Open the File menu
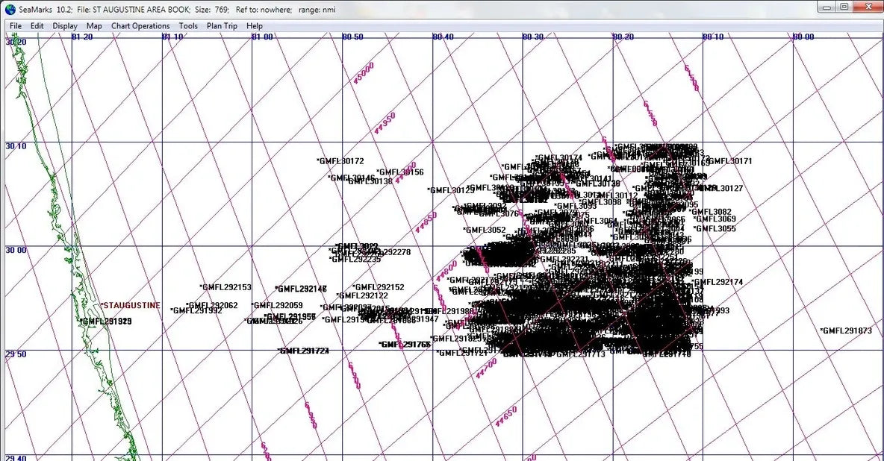The width and height of the screenshot is (884, 461). coord(16,26)
